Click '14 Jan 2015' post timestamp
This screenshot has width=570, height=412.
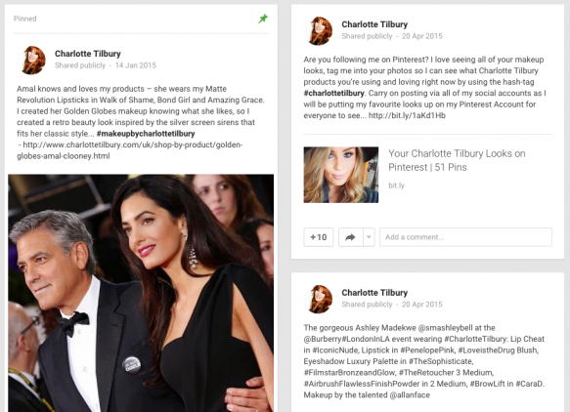[x=136, y=65]
